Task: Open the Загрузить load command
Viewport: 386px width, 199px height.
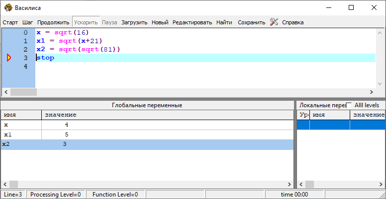Action: coord(134,22)
